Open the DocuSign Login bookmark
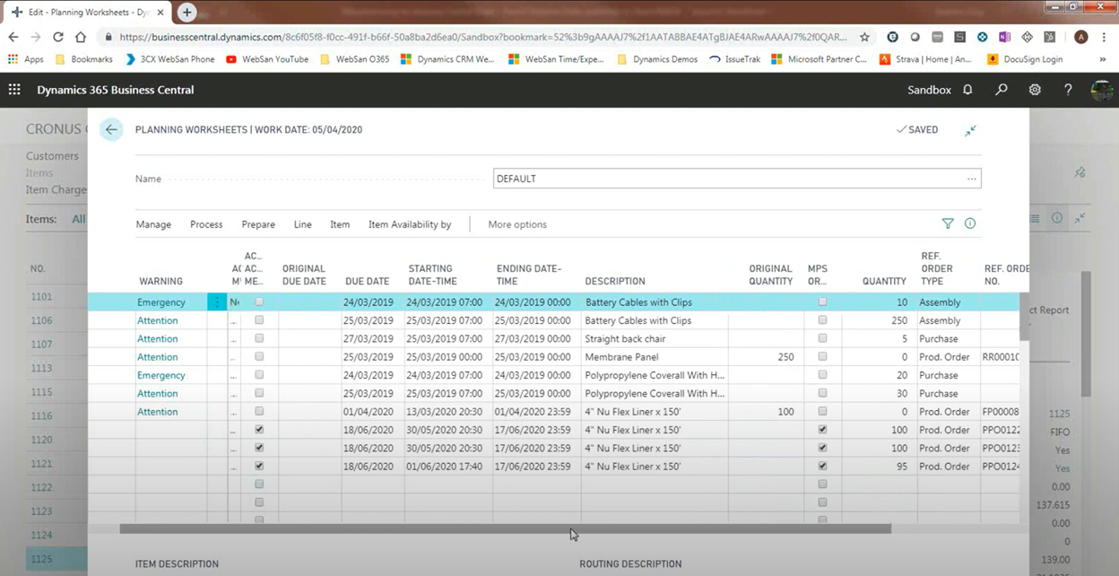Viewport: 1119px width, 576px height. click(1025, 59)
